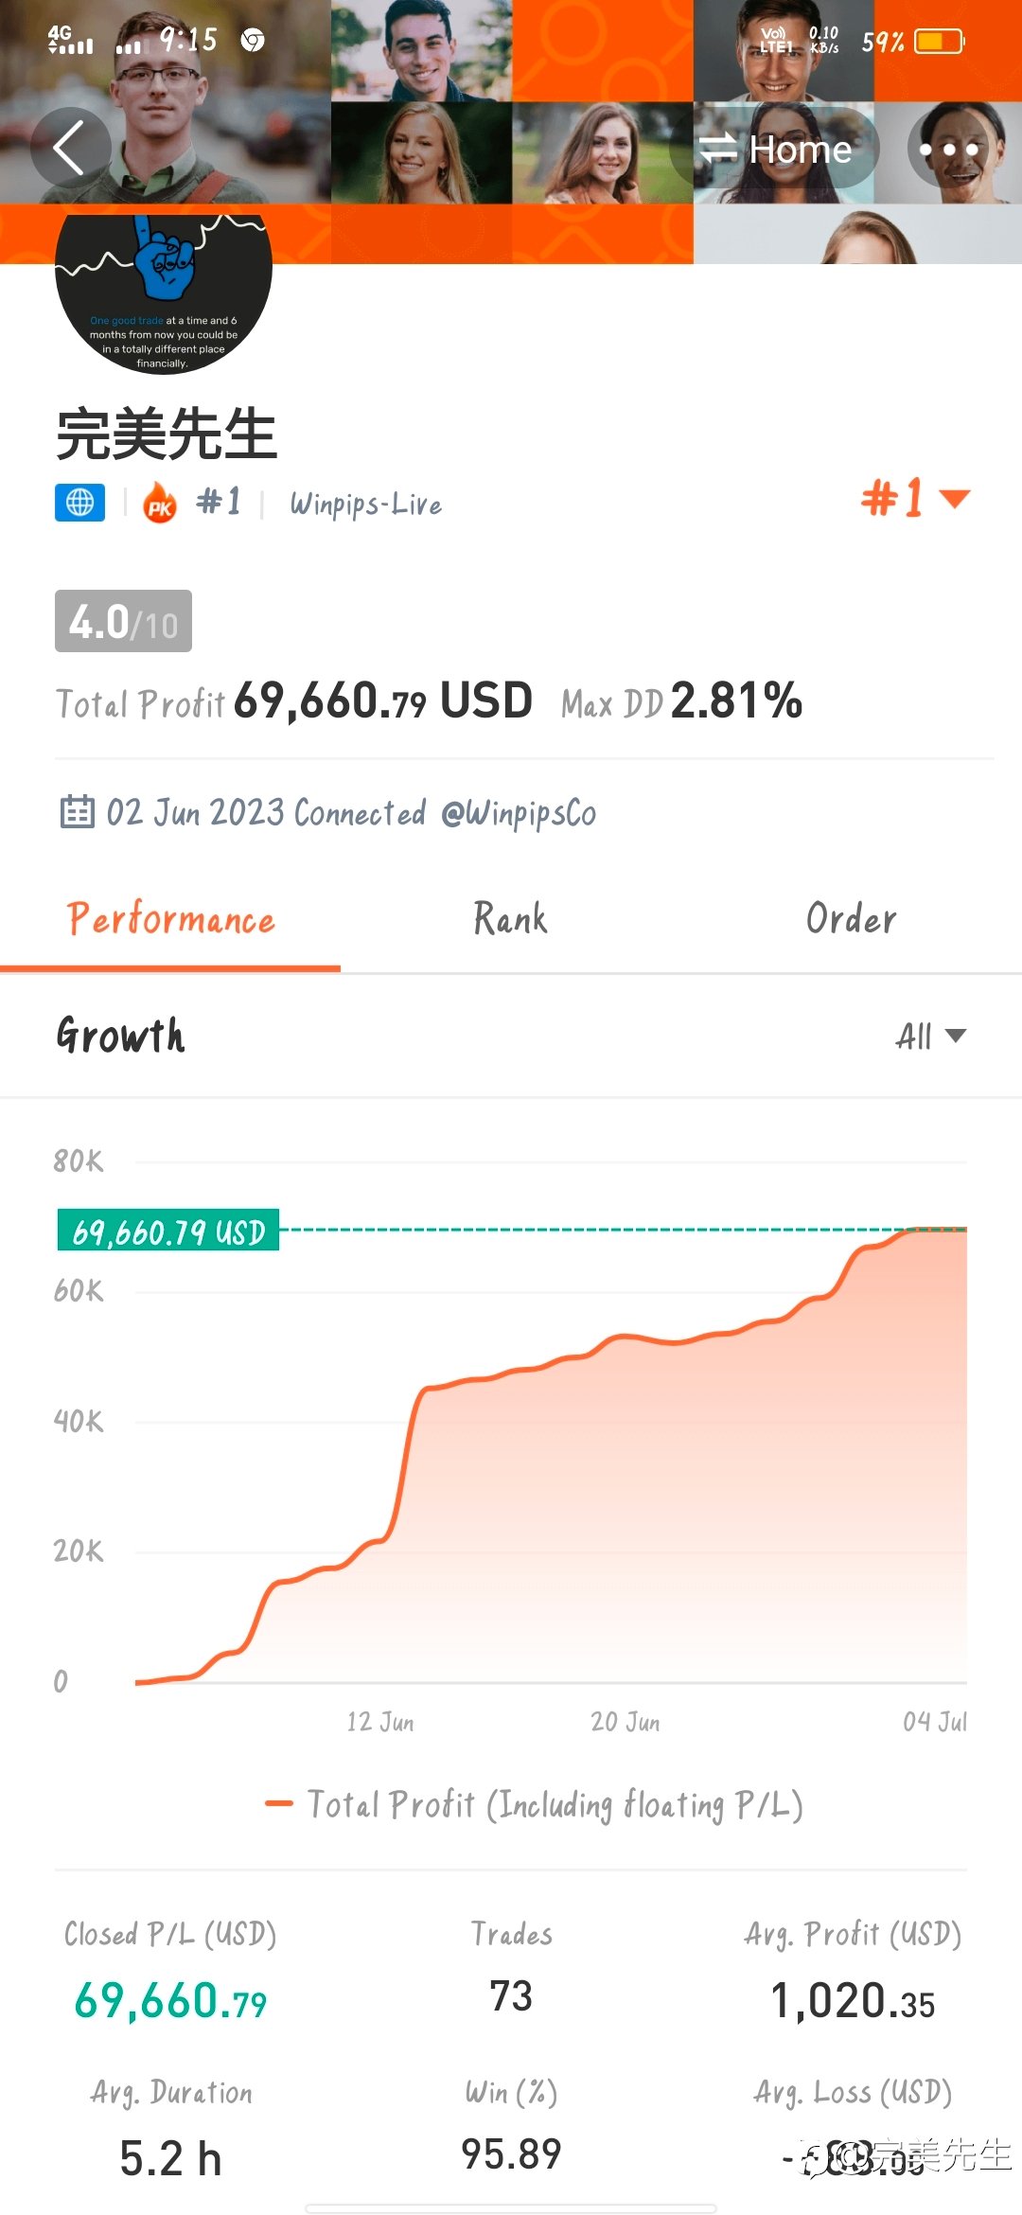Tap the green 69,660.79 USD chart label

(168, 1230)
